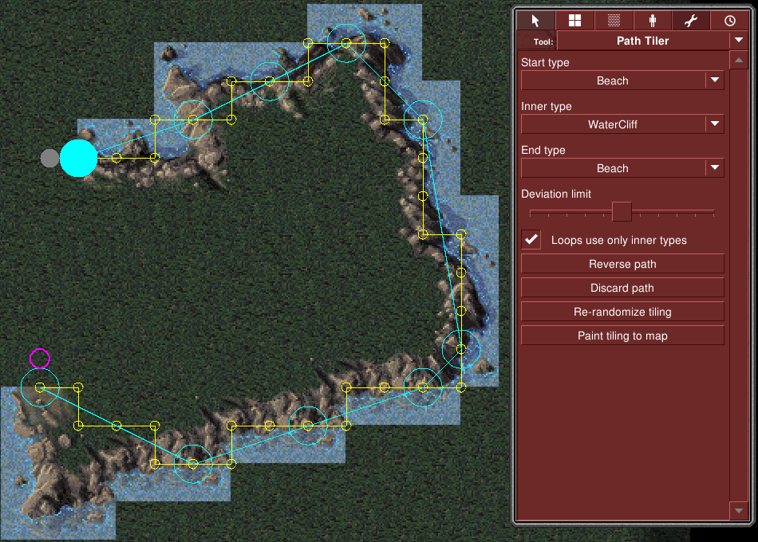Click Paint tiling to map
The height and width of the screenshot is (542, 758).
(x=622, y=335)
